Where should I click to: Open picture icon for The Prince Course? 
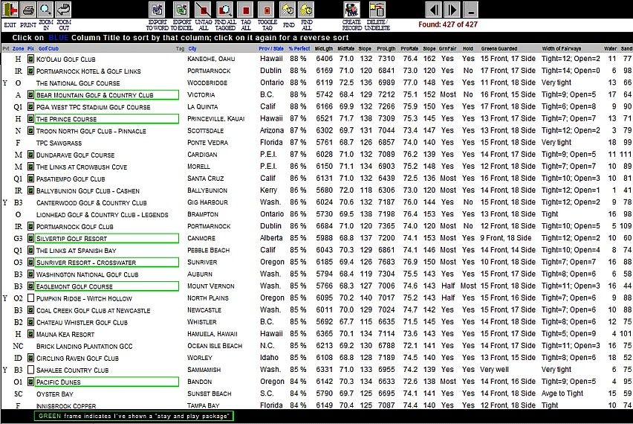point(30,119)
